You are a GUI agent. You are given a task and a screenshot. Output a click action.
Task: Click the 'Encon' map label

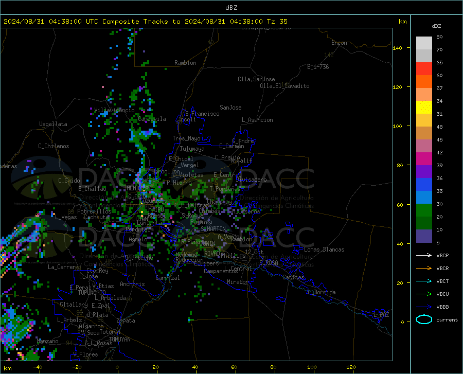(x=339, y=43)
